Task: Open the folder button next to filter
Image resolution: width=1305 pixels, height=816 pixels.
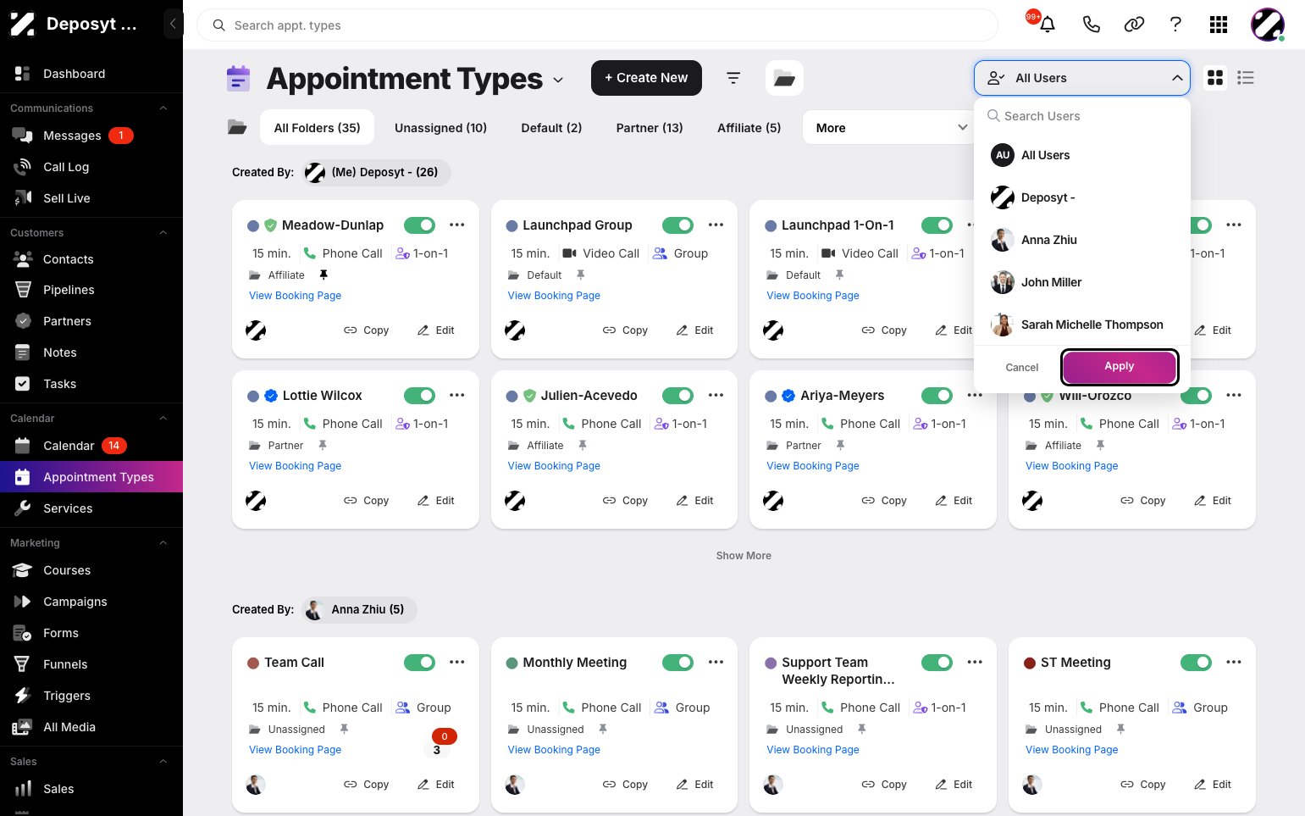Action: click(784, 78)
